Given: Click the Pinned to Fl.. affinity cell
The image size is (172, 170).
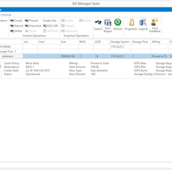Looking at the screenshot, I should click(160, 56).
